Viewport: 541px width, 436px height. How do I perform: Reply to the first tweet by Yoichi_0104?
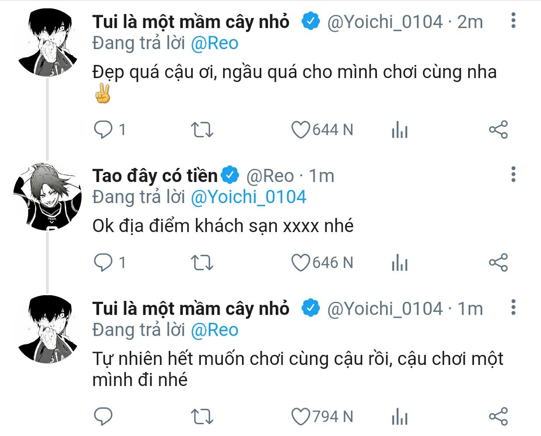click(x=103, y=130)
